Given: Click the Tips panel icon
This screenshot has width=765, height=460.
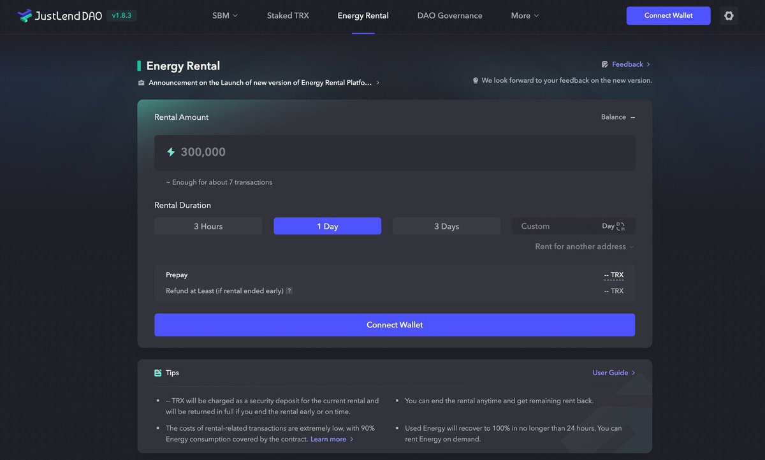Looking at the screenshot, I should pyautogui.click(x=158, y=373).
